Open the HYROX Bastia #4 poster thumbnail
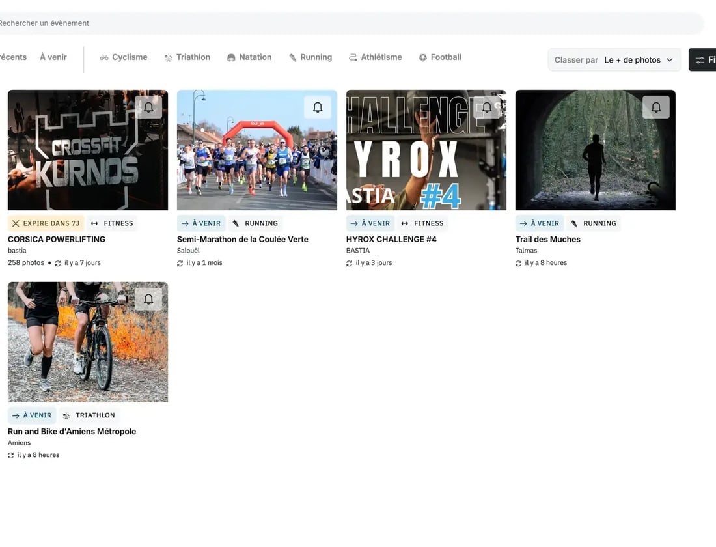 [426, 150]
